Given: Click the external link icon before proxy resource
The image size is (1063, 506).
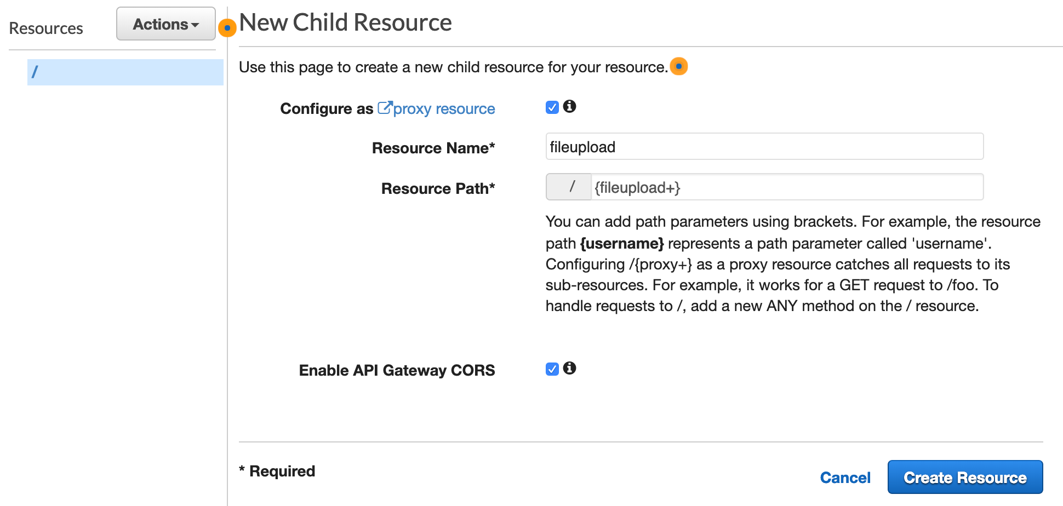Looking at the screenshot, I should 385,108.
